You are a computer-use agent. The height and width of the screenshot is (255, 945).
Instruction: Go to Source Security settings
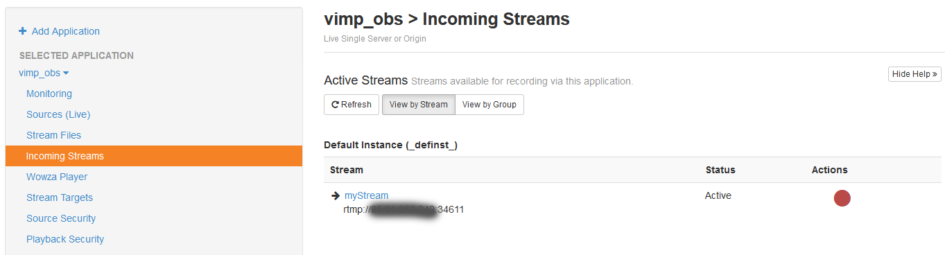click(61, 218)
